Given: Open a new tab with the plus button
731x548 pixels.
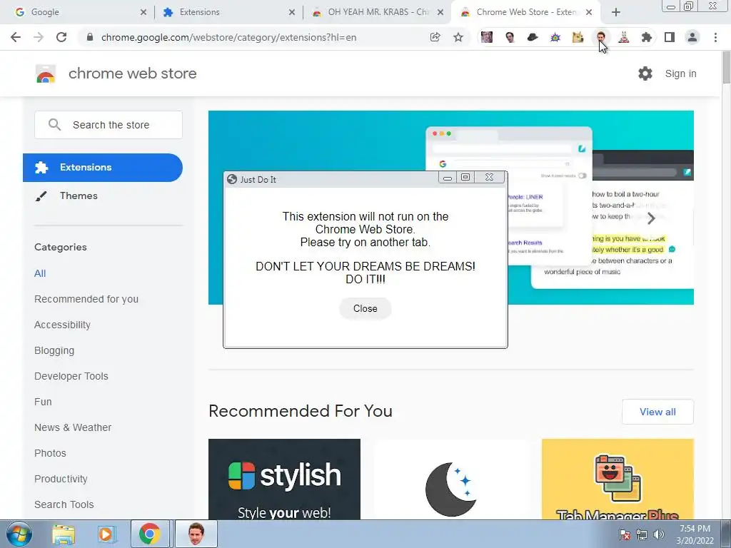Looking at the screenshot, I should (616, 12).
